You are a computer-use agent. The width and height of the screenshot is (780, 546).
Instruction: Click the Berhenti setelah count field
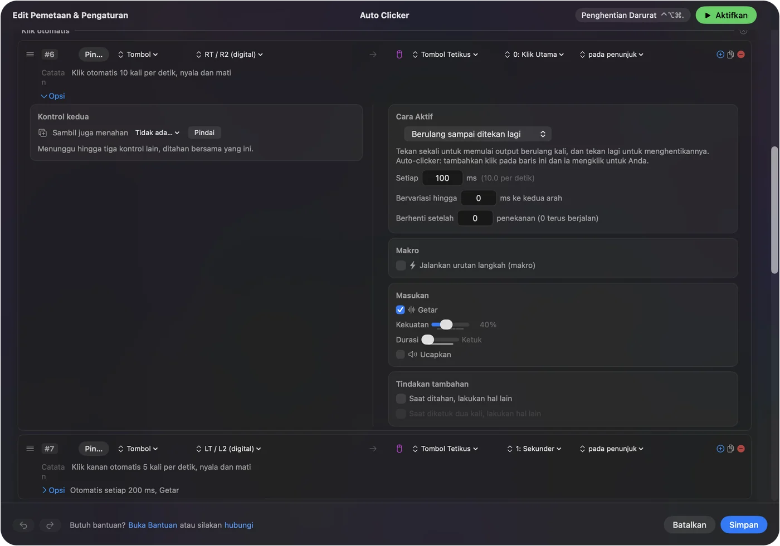pos(475,218)
